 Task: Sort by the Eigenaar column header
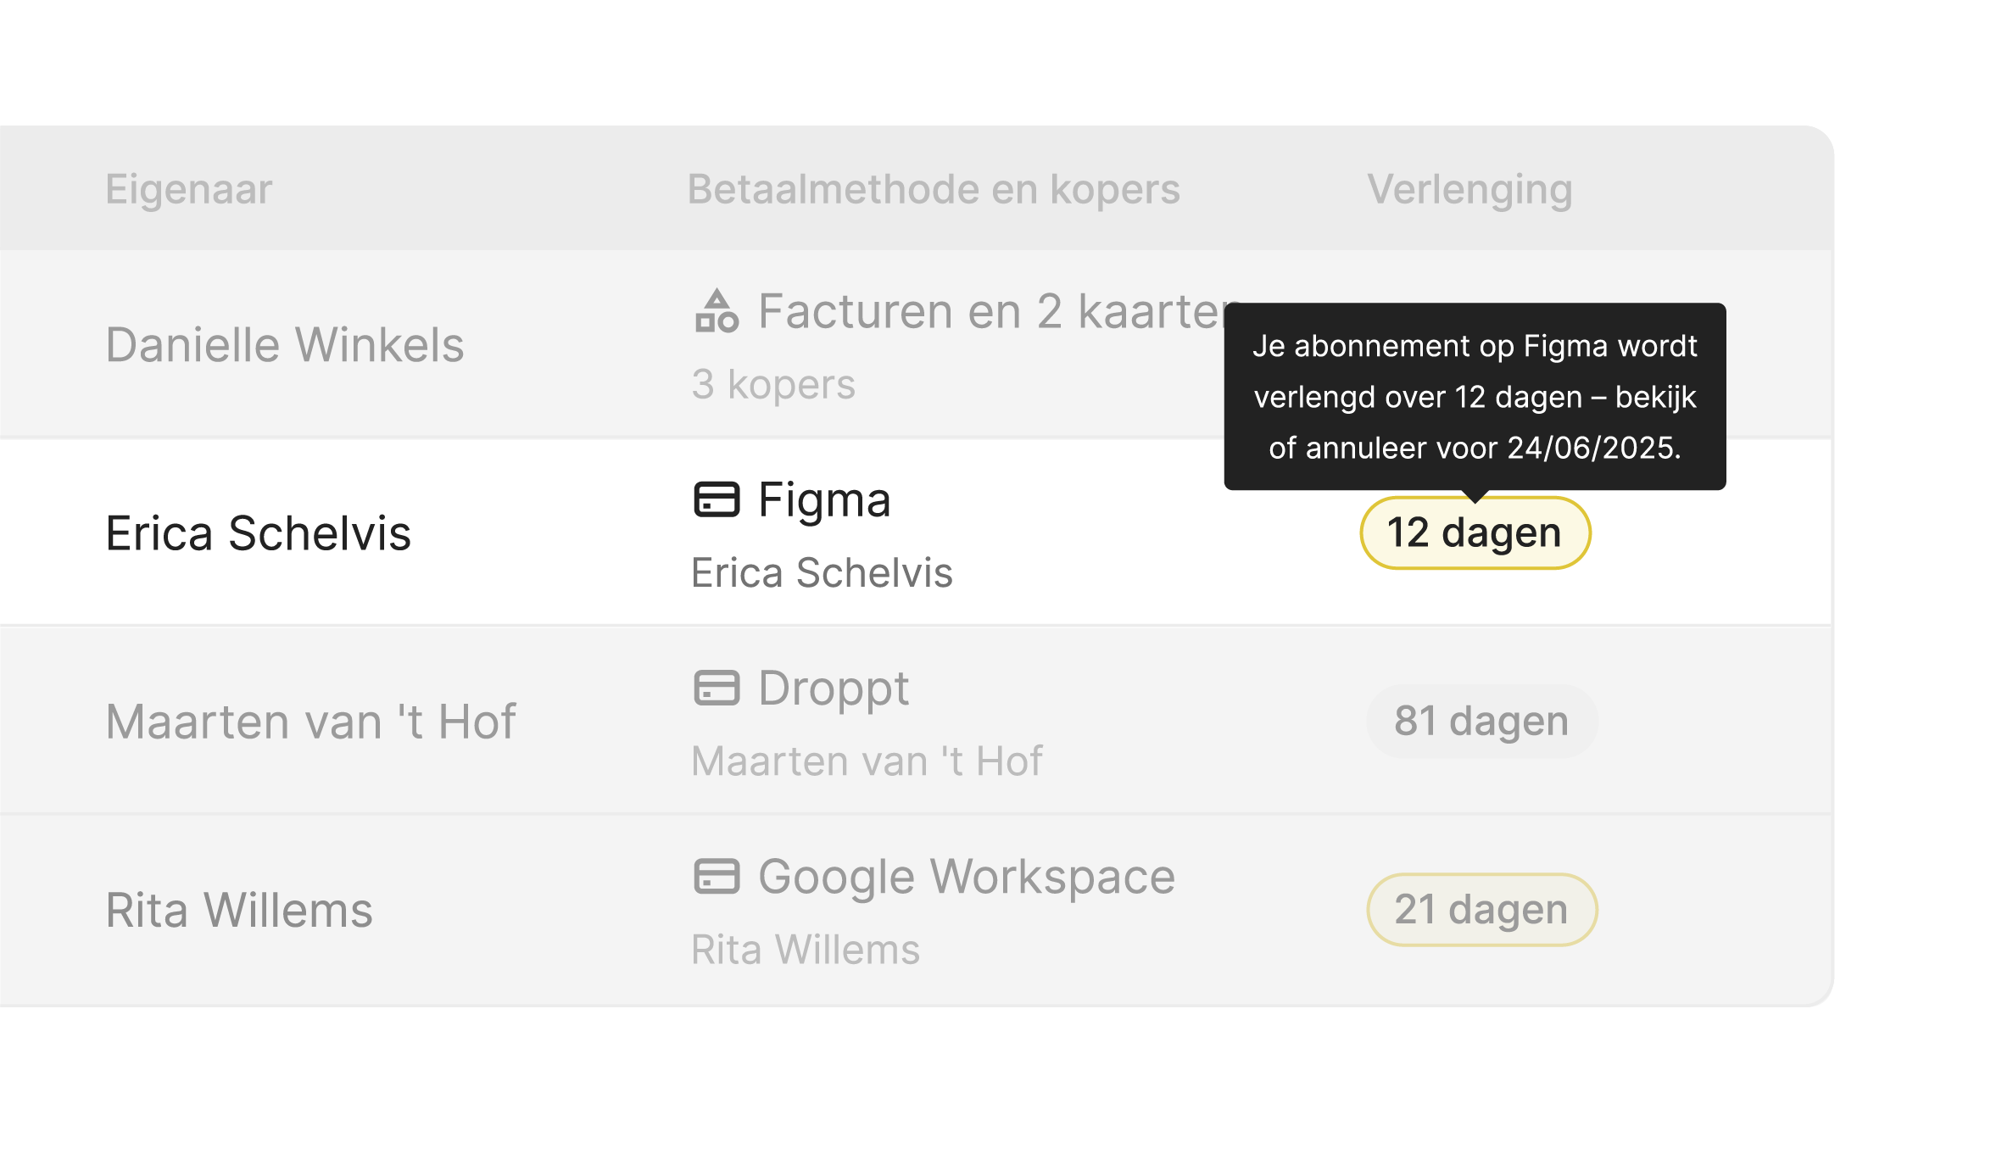pos(188,188)
